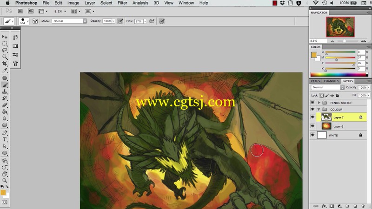Open the layer blend mode dropdown
The height and width of the screenshot is (209, 372).
tap(328, 87)
